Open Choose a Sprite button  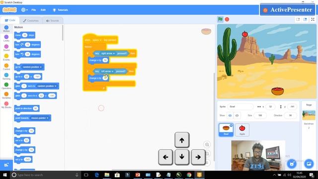coord(292,164)
